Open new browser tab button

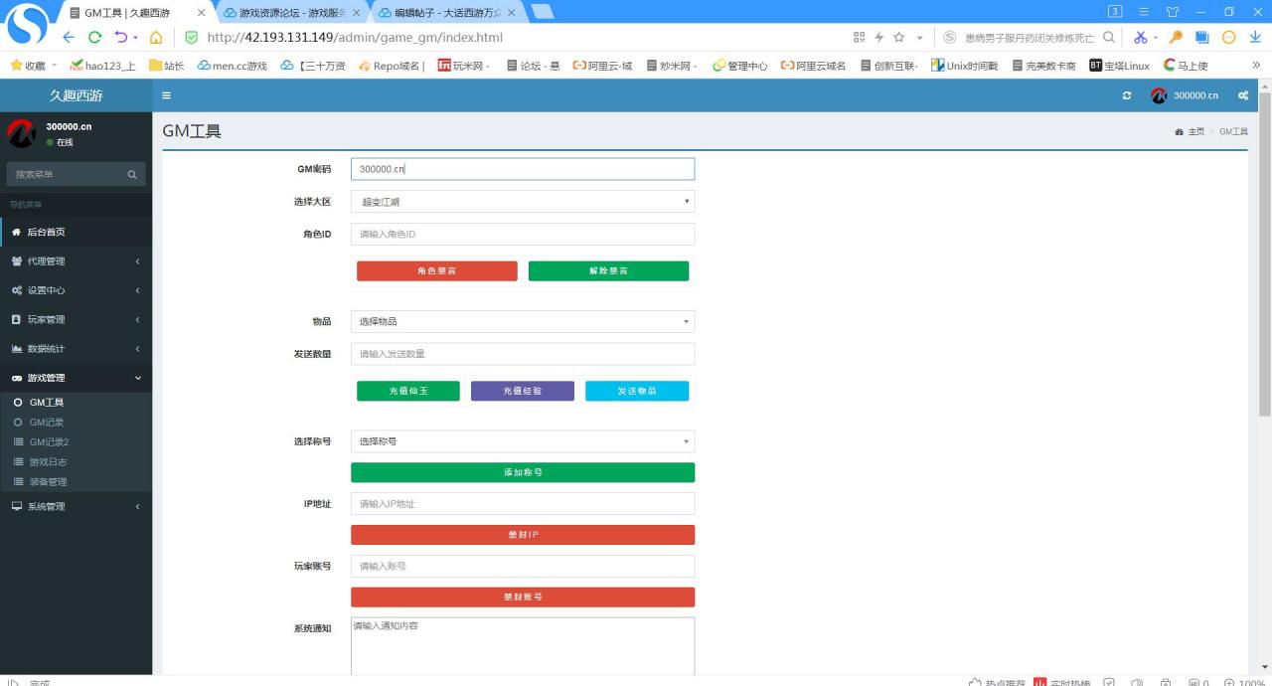pyautogui.click(x=543, y=12)
